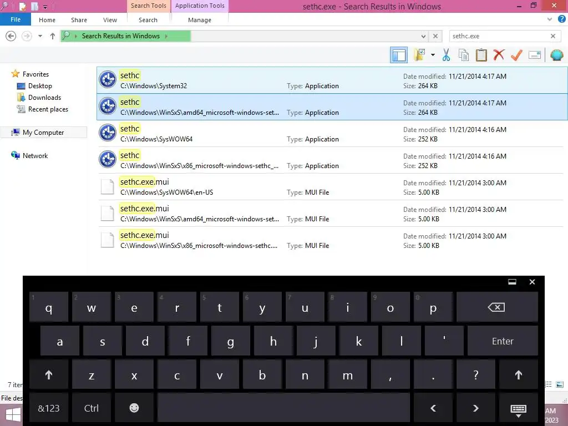Viewport: 568px width, 426px height.
Task: Open Desktop in the navigation pane
Action: pyautogui.click(x=40, y=86)
